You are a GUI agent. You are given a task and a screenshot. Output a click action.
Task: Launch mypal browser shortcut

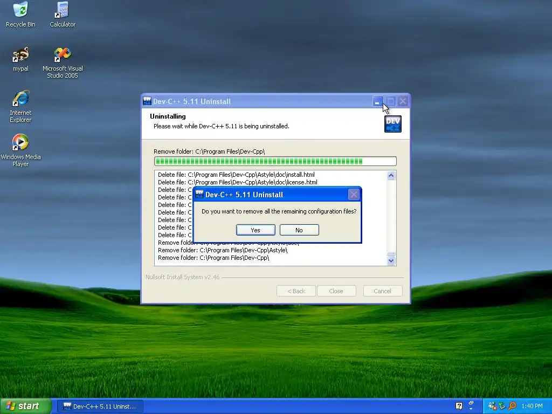coord(20,59)
